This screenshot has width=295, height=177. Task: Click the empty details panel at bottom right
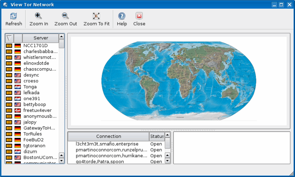tap(232, 148)
